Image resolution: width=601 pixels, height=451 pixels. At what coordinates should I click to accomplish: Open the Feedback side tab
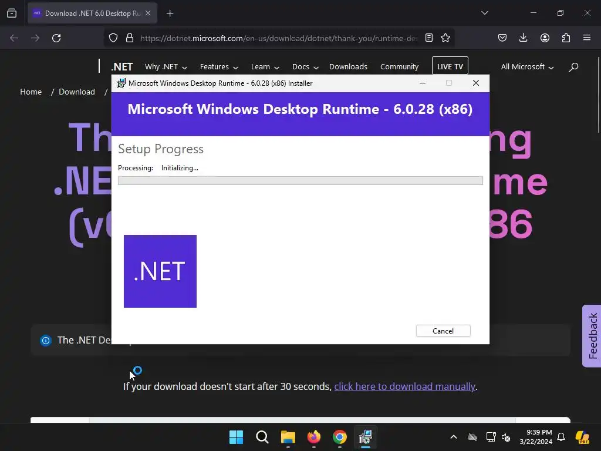592,336
